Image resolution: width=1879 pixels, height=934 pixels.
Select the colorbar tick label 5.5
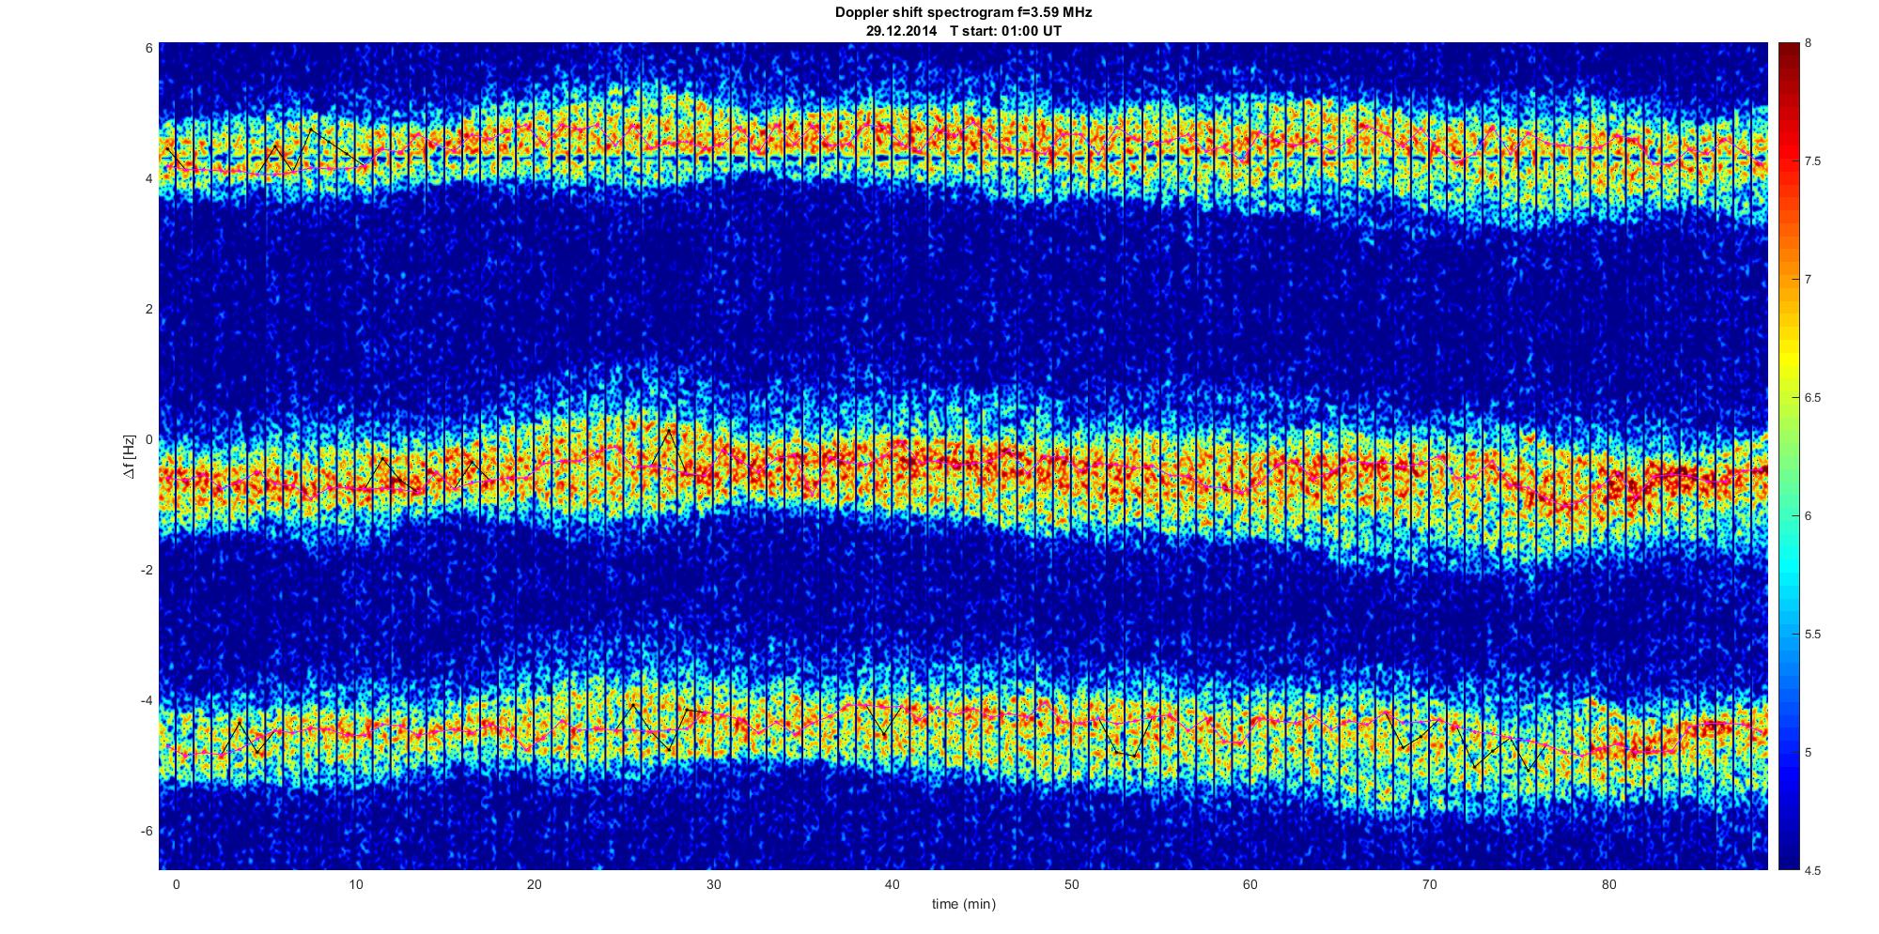1813,635
